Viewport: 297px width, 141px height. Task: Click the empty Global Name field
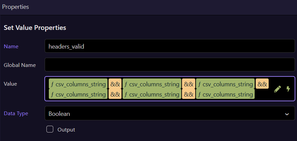click(169, 65)
